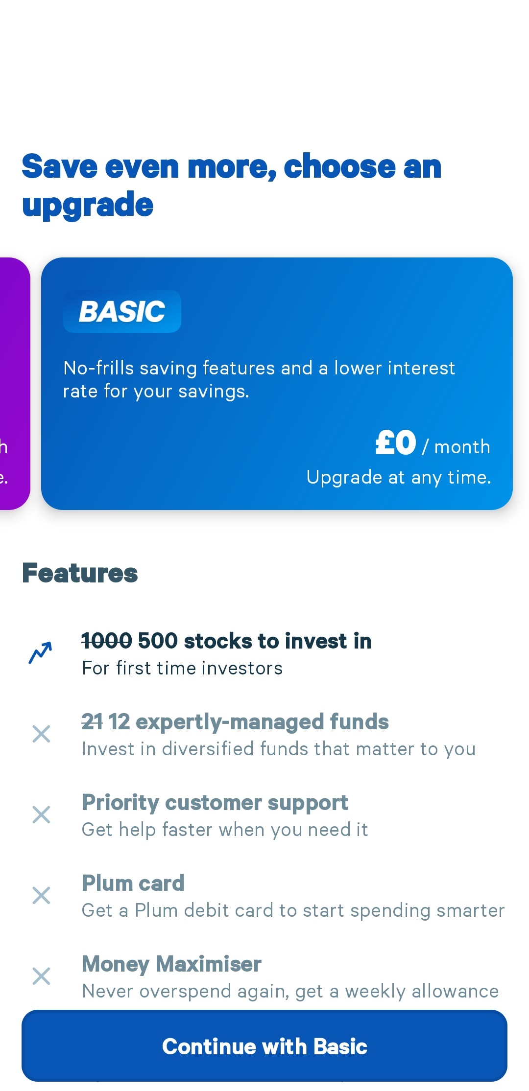The image size is (529, 1091).
Task: Tap the X icon beside Plum card
Action: pyautogui.click(x=41, y=895)
